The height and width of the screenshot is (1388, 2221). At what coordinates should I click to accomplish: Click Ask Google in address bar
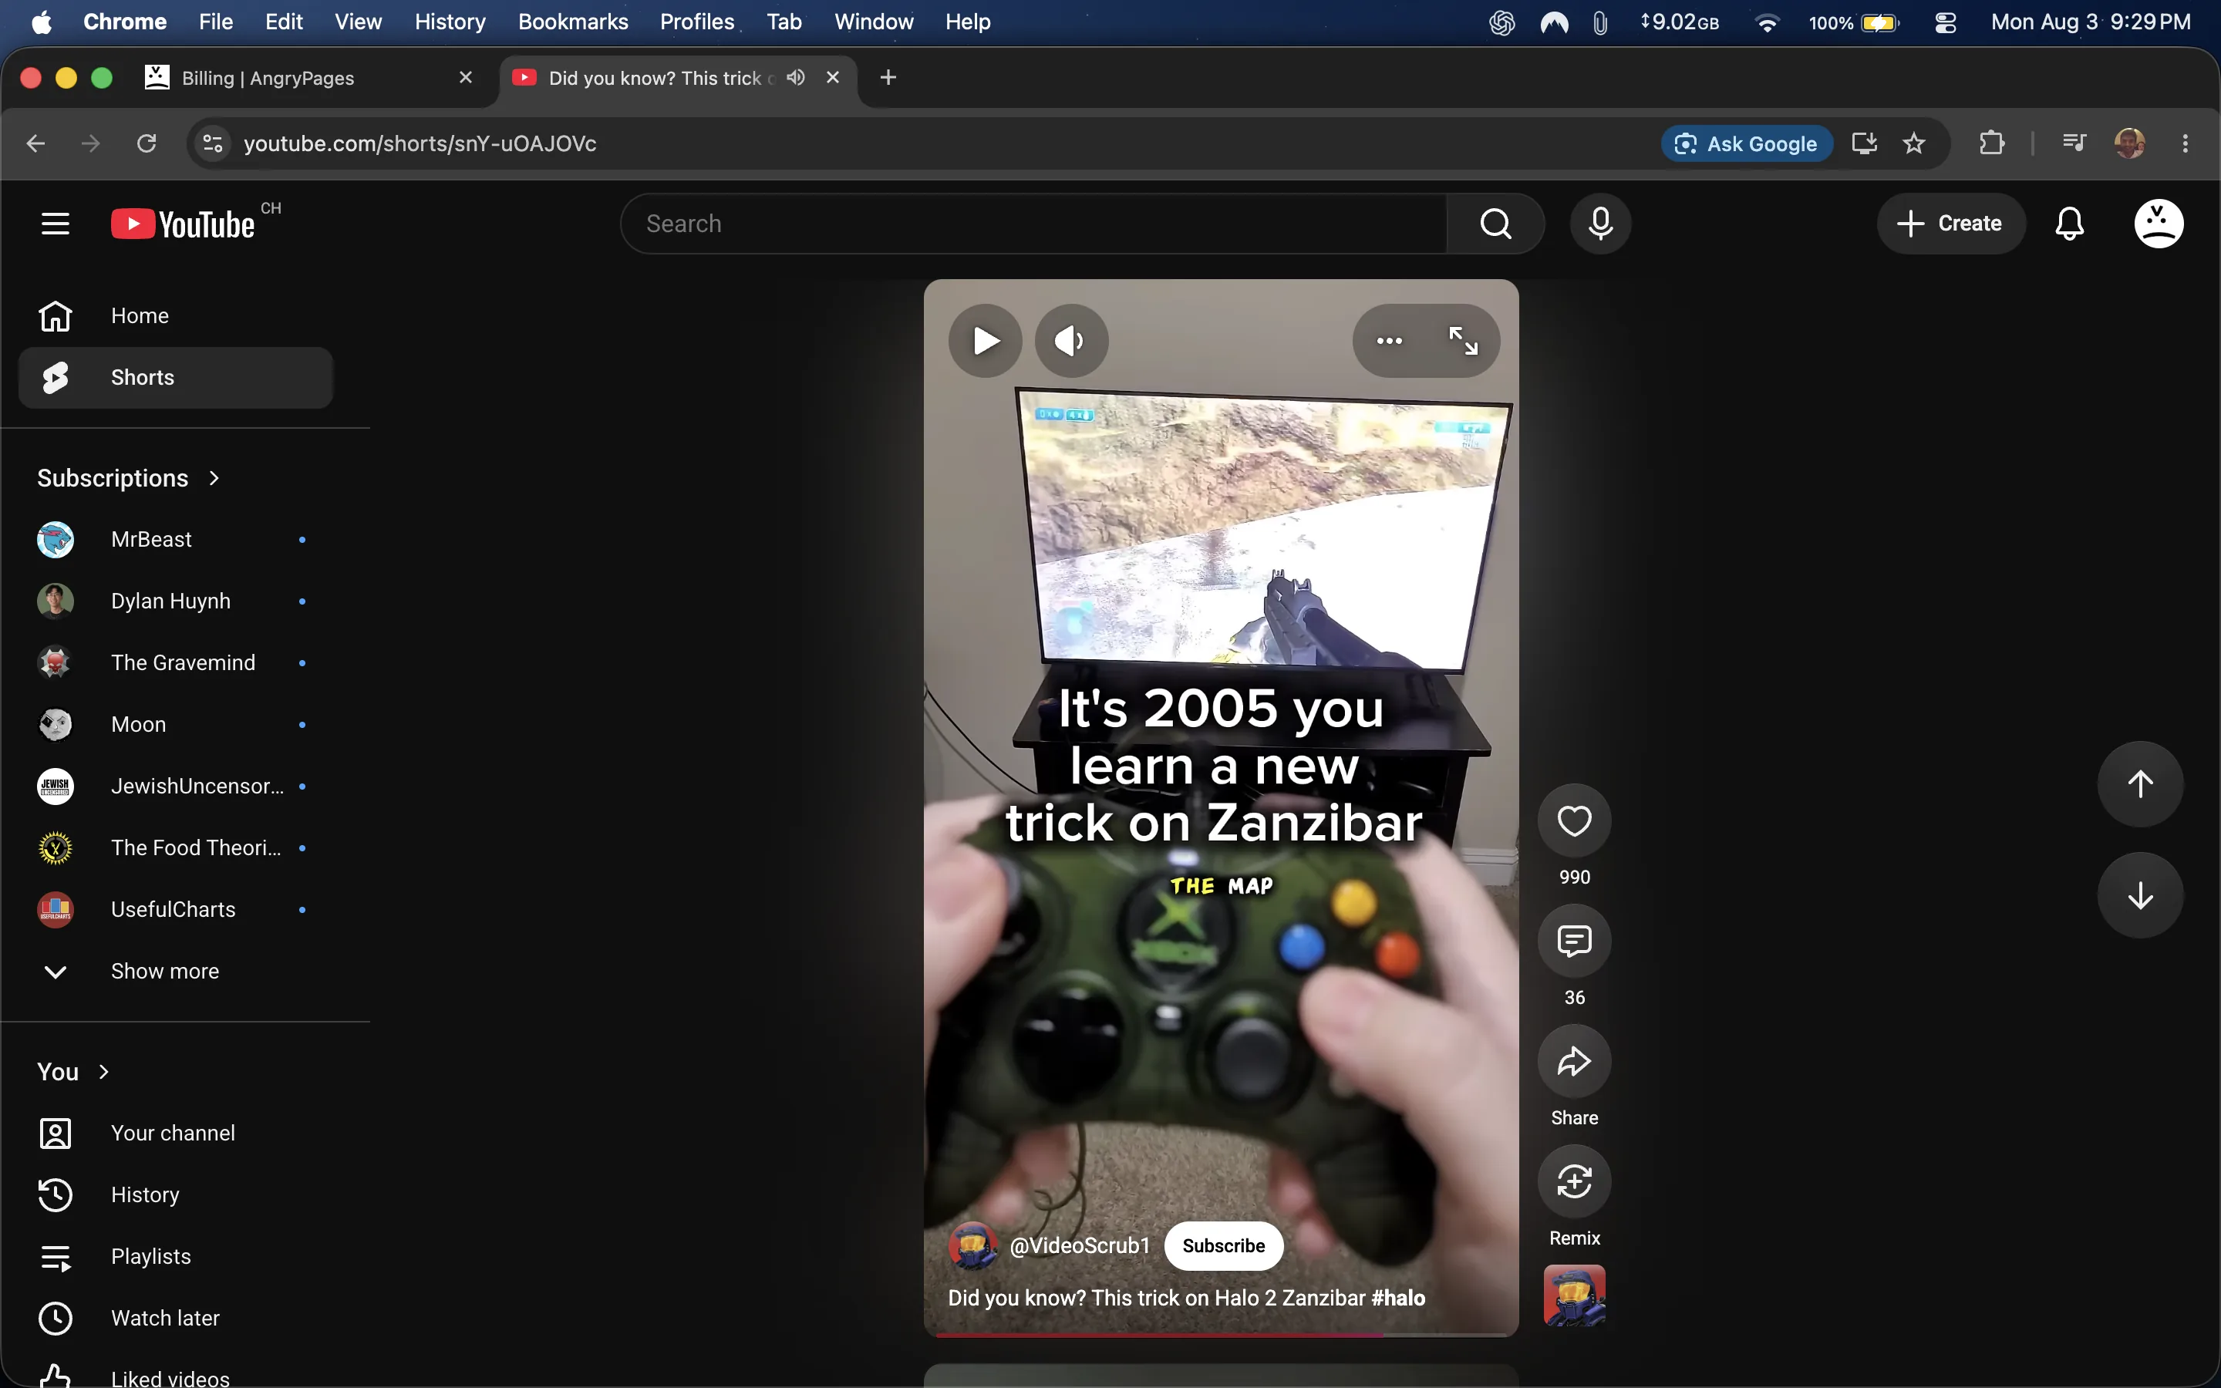coord(1747,143)
